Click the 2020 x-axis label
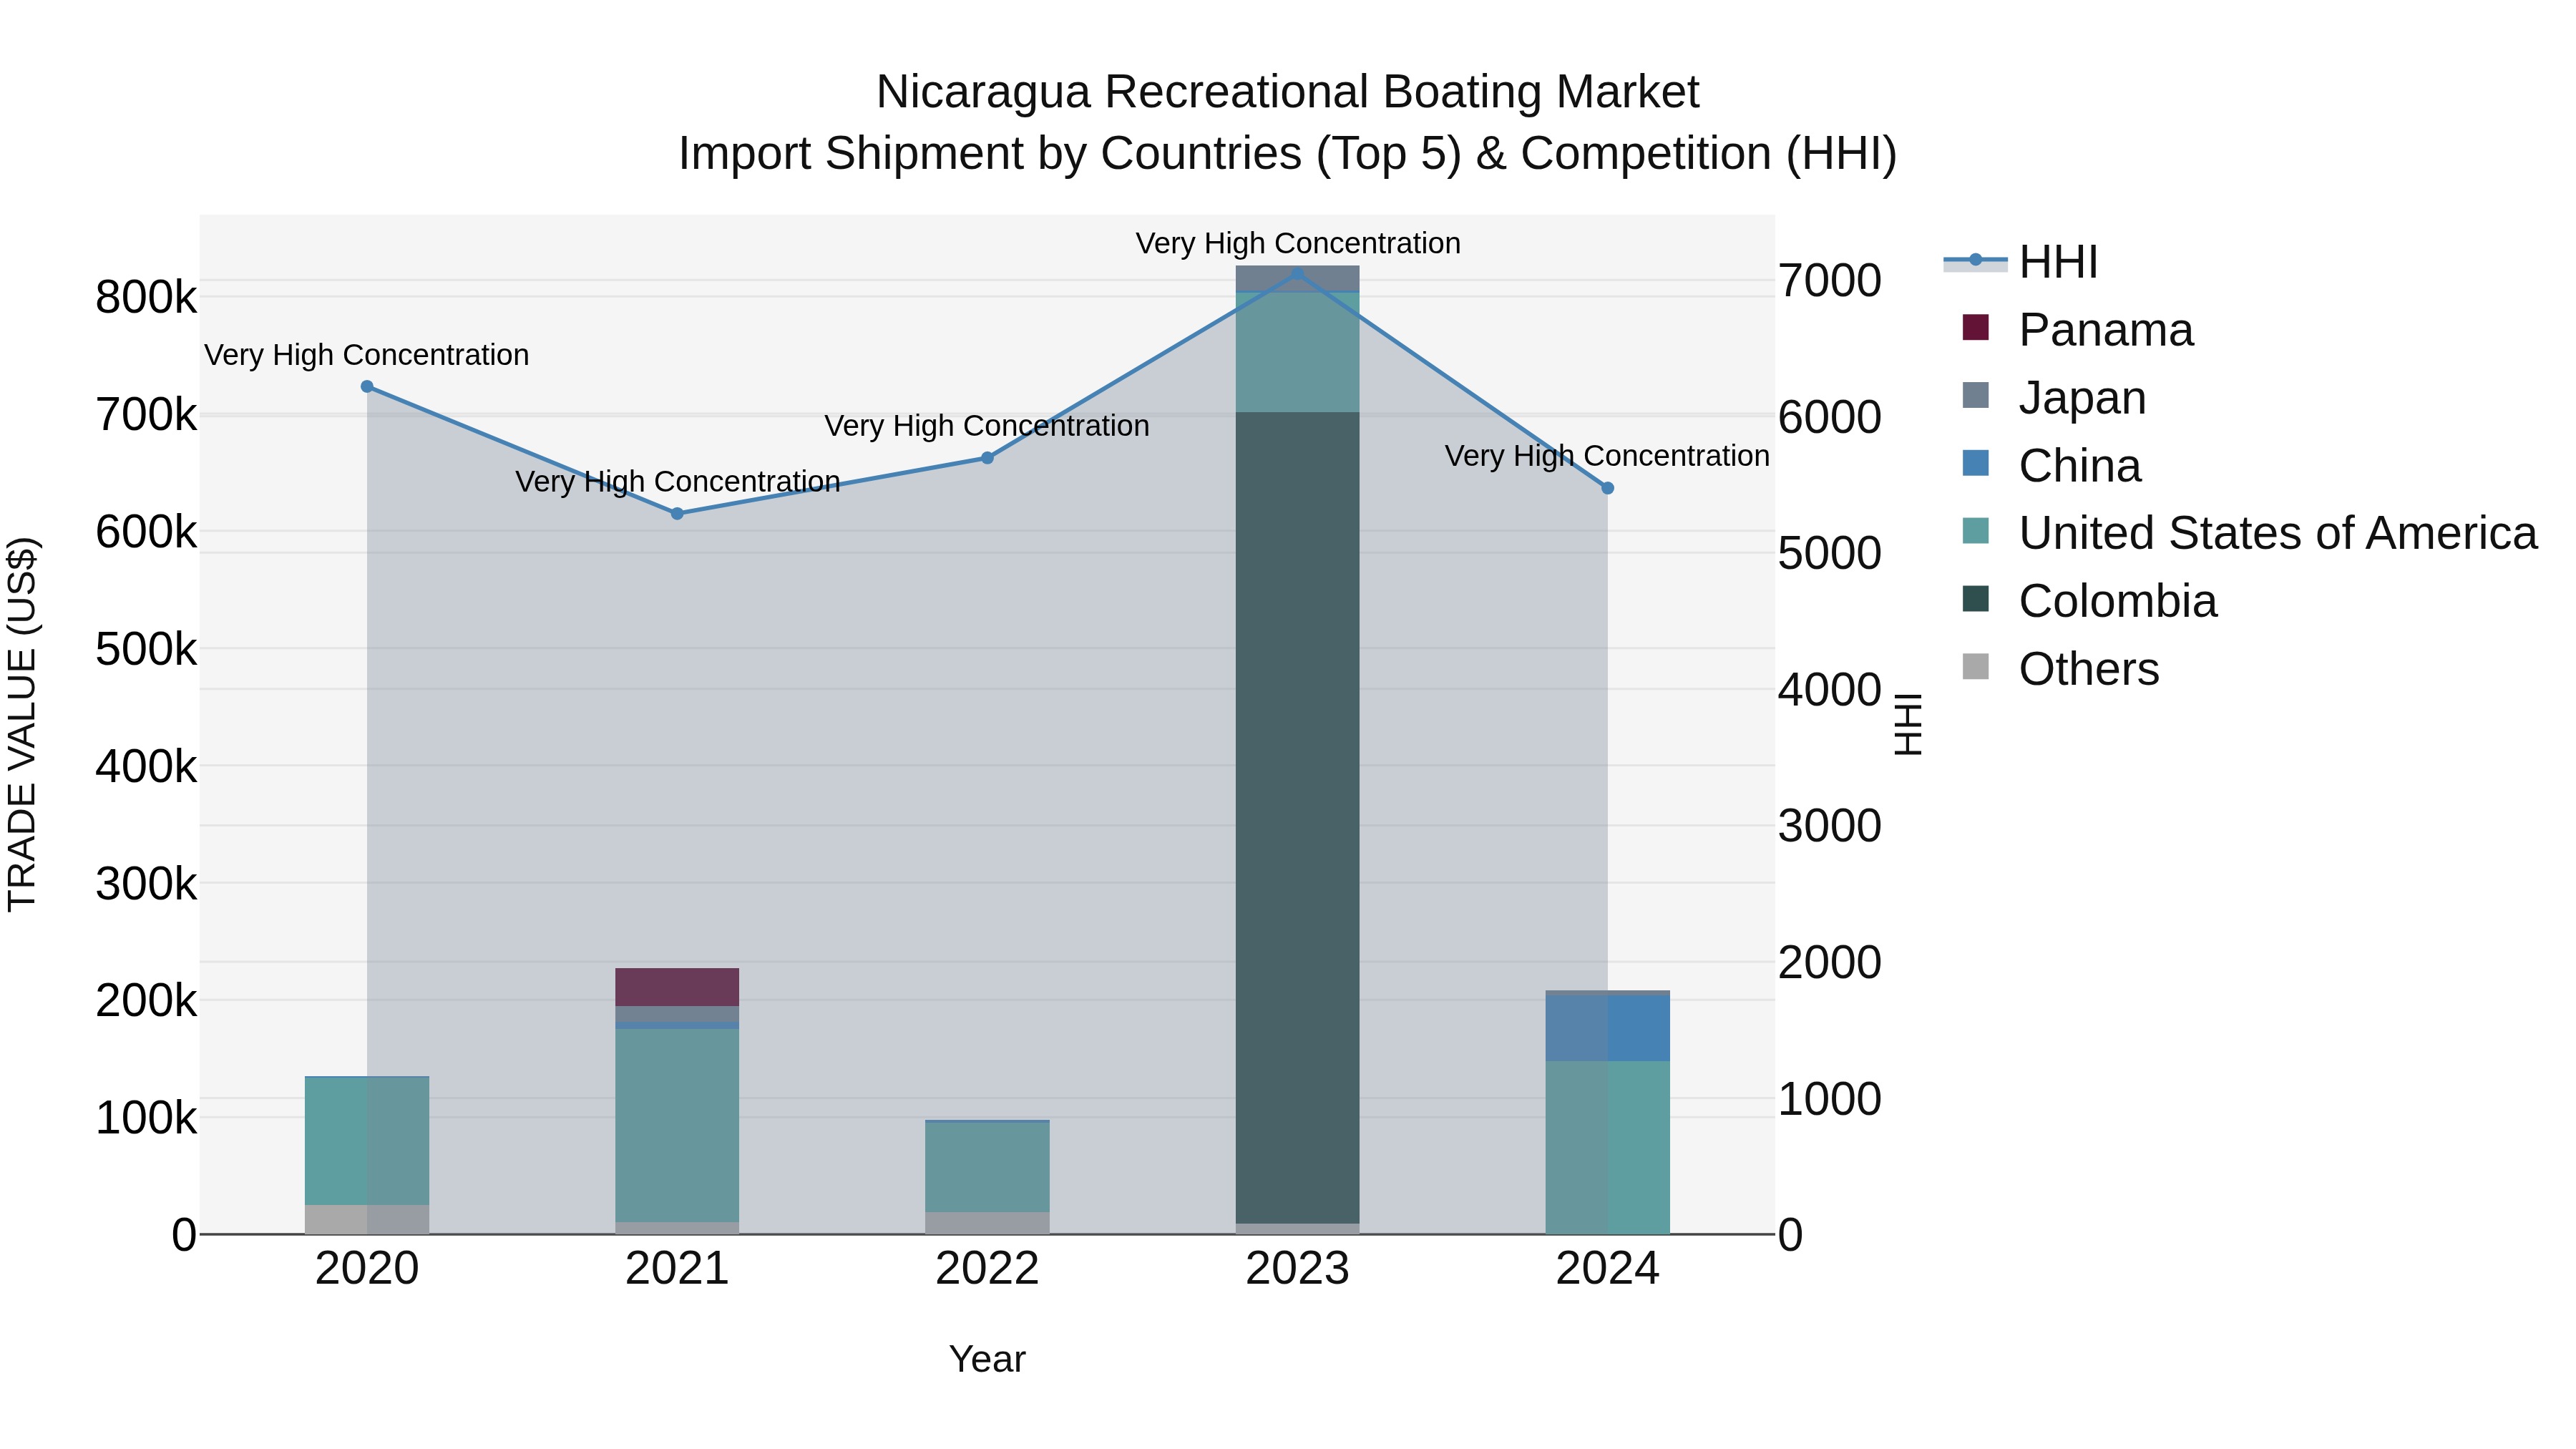The height and width of the screenshot is (1449, 2576). tap(367, 1269)
